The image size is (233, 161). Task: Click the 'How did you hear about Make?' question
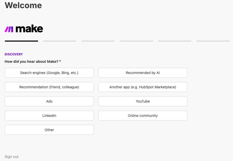(x=33, y=61)
